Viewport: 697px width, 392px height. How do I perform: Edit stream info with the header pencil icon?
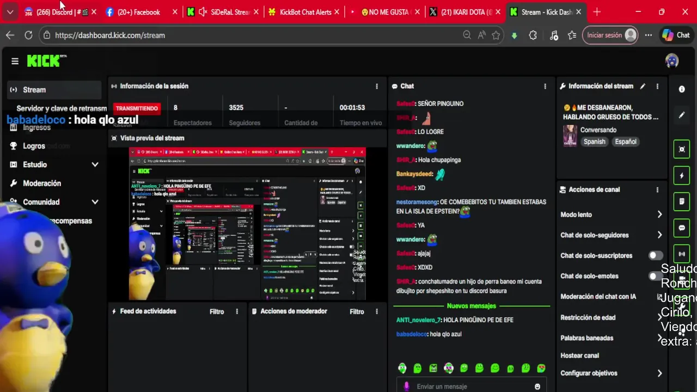click(x=643, y=86)
